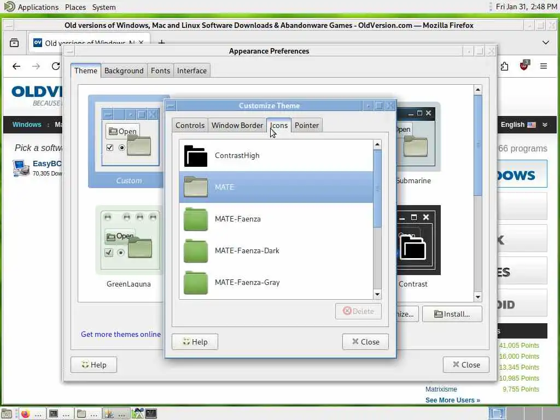Screen dimensions: 560x420
Task: Open Firefox hamburger menu
Action: tap(544, 66)
